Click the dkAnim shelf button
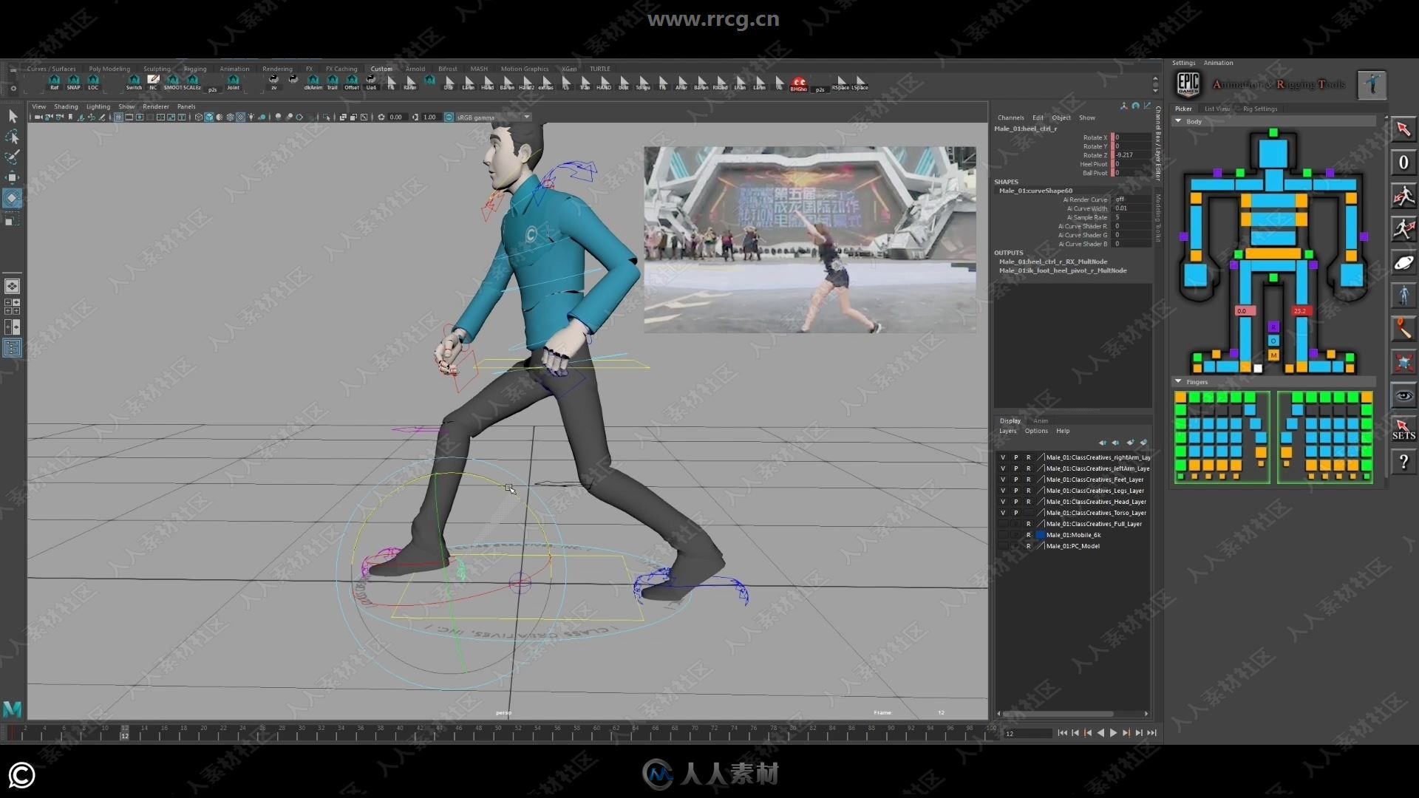This screenshot has width=1419, height=798. click(313, 82)
